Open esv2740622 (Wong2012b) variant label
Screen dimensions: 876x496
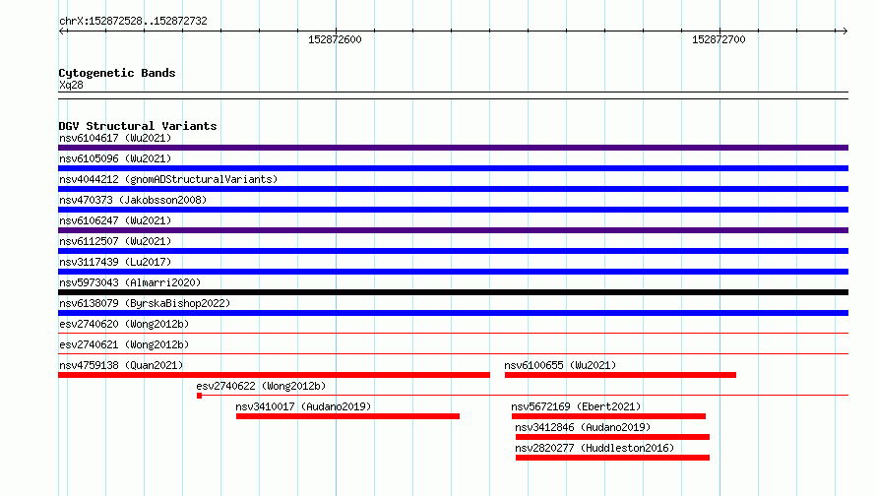(x=261, y=386)
